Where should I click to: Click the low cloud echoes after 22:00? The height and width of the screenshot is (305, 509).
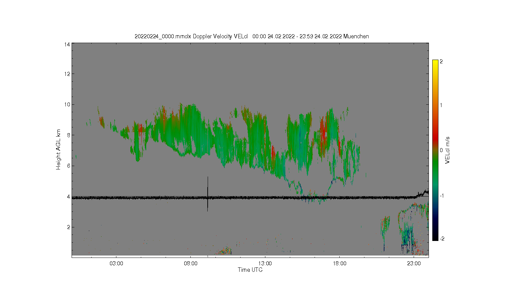point(413,229)
